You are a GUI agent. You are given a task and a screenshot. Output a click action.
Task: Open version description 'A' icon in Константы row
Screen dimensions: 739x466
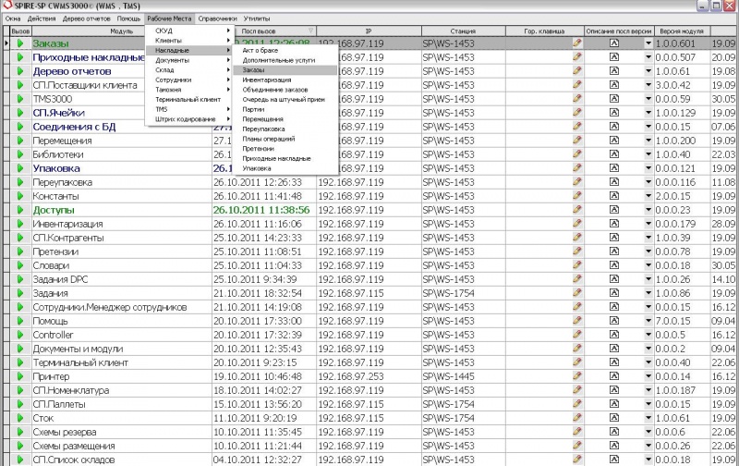[x=614, y=196]
